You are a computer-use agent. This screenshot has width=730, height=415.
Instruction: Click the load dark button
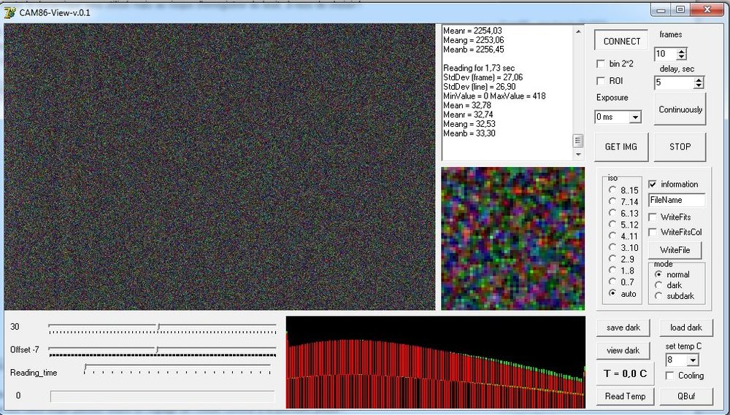click(x=685, y=327)
